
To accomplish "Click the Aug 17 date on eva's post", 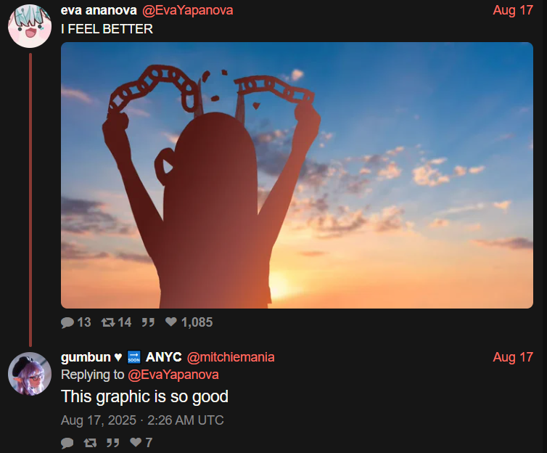I will click(x=513, y=10).
